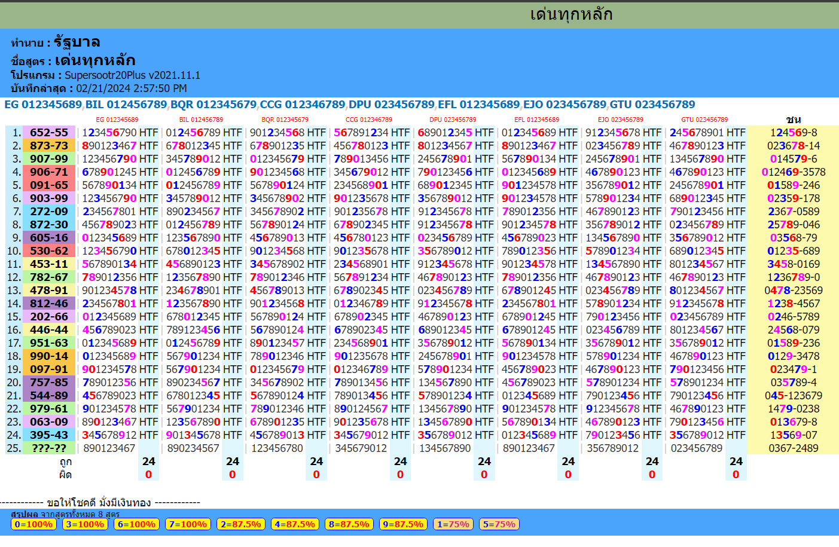Select the purple 605-16 result cell
This screenshot has height=547, width=839.
pos(49,238)
